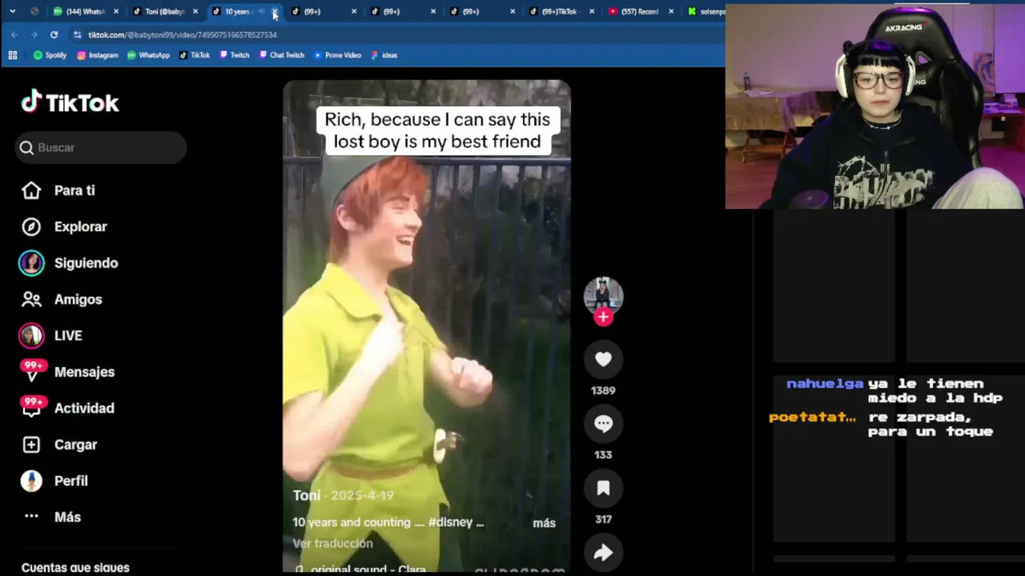Open the Chat Twitch bookmark

tap(282, 55)
